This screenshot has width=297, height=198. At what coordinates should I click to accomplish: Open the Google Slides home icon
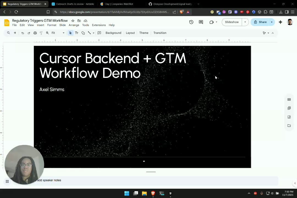point(7,23)
